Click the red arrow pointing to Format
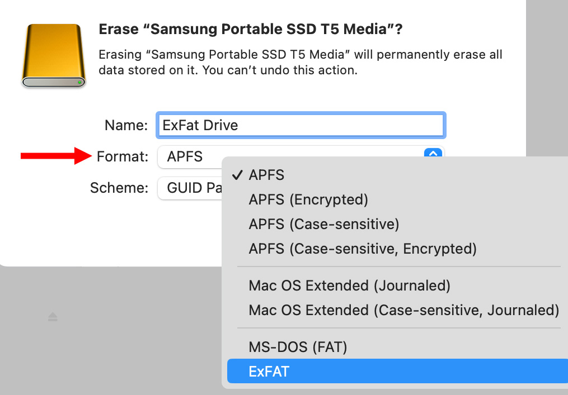Image resolution: width=568 pixels, height=395 pixels. 55,156
